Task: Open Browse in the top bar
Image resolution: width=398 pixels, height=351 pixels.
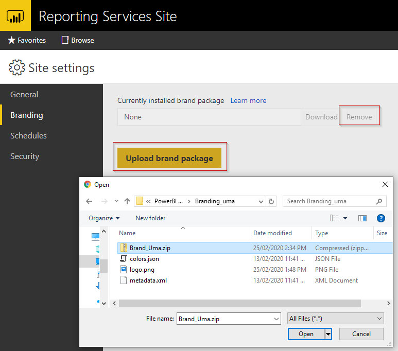Action: click(78, 40)
